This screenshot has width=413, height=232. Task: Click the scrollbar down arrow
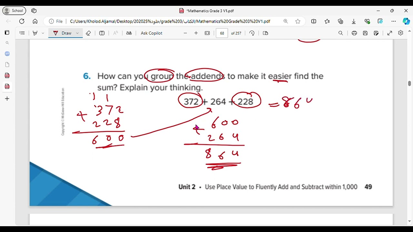click(409, 221)
